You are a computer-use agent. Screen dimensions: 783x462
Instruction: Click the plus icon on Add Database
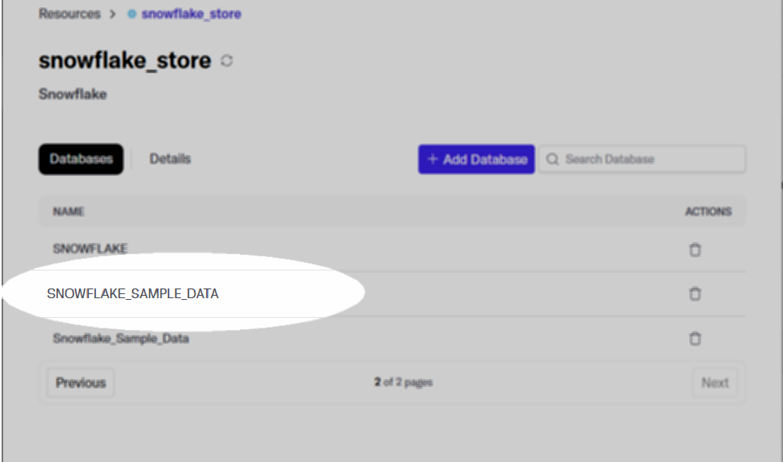click(x=433, y=159)
